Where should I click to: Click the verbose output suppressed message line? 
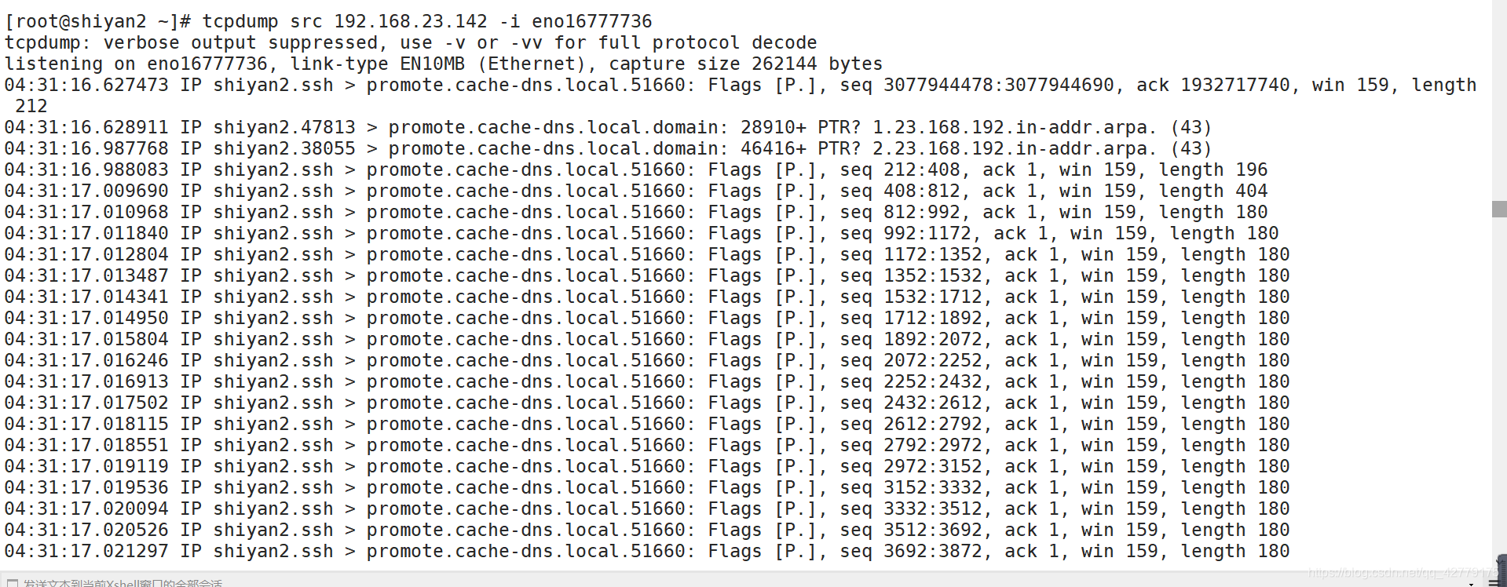coord(411,42)
